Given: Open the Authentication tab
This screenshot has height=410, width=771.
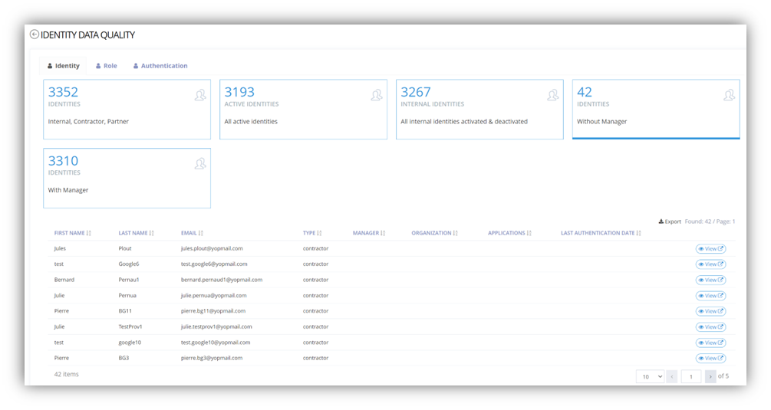Looking at the screenshot, I should coord(160,66).
